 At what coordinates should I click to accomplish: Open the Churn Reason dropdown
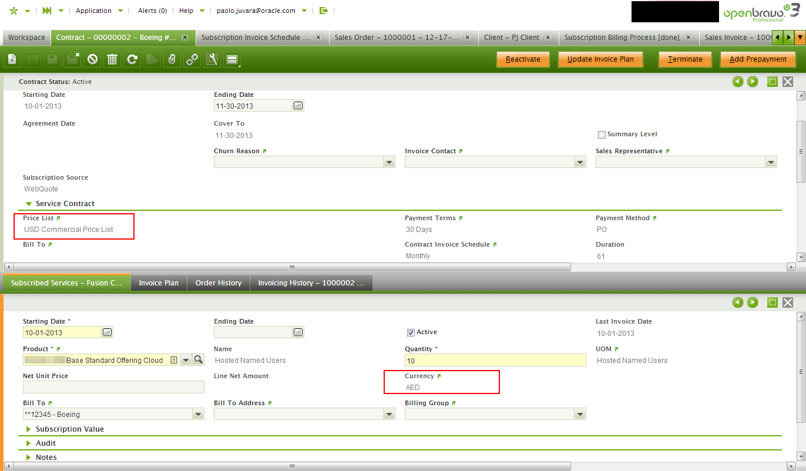[388, 163]
